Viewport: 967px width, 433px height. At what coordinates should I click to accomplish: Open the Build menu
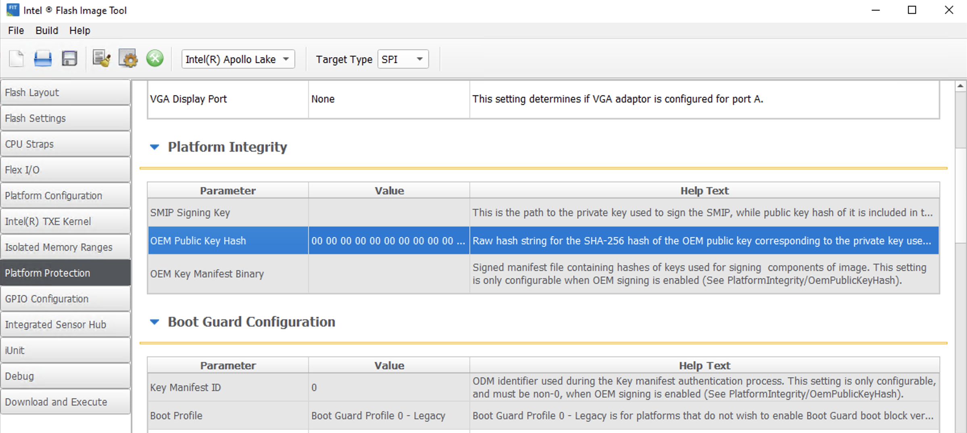47,31
